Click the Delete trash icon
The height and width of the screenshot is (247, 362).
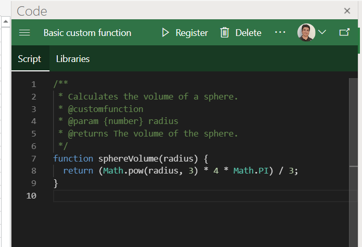(225, 33)
